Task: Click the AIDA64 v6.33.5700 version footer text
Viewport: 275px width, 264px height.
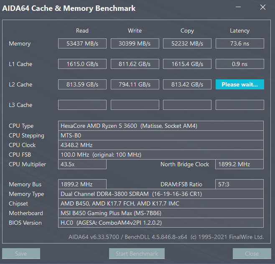Action: (x=166, y=237)
